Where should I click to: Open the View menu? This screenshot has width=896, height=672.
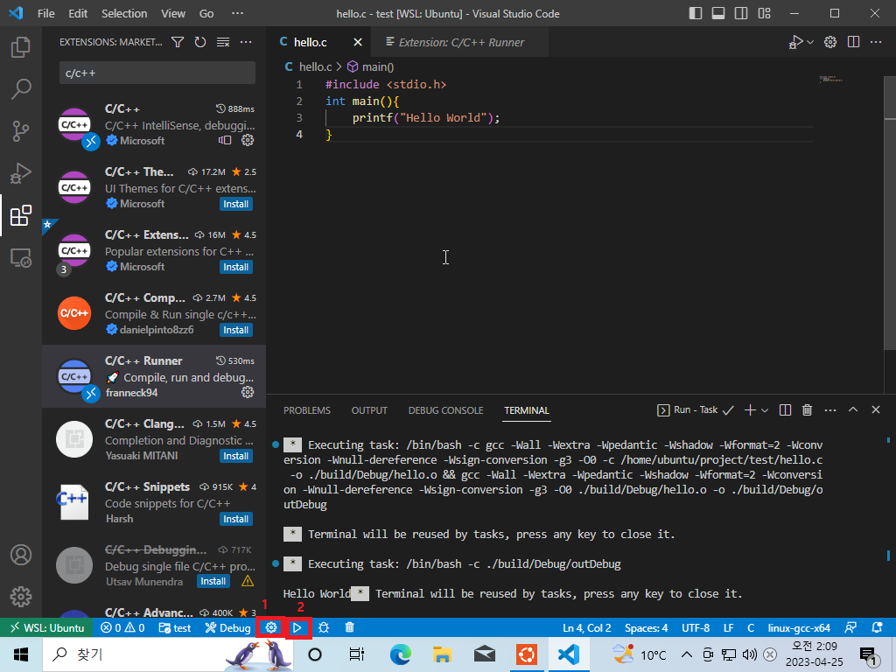click(x=173, y=13)
